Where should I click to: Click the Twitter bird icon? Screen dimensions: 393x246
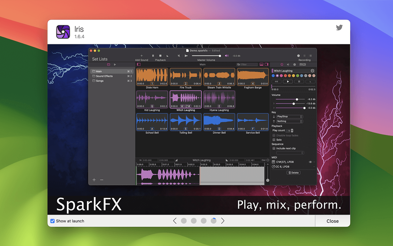339,28
